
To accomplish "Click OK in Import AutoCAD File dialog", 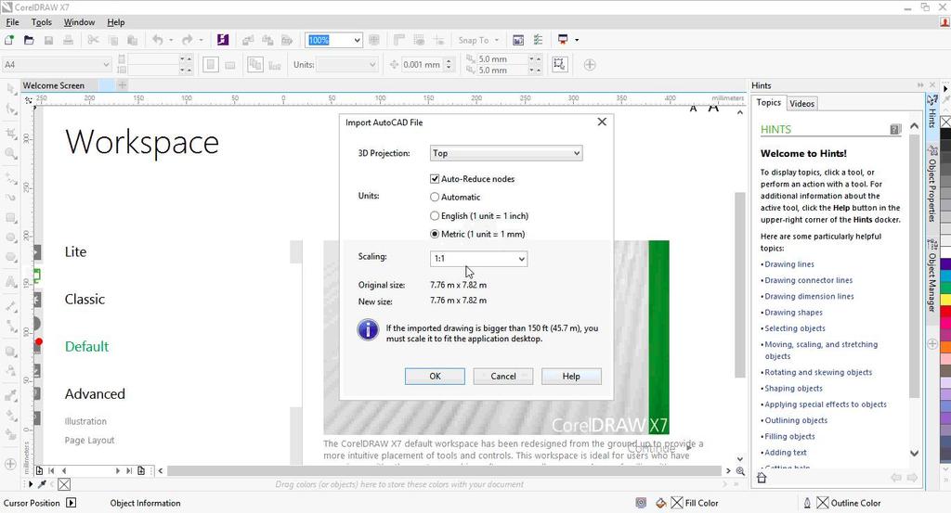I will pos(435,376).
